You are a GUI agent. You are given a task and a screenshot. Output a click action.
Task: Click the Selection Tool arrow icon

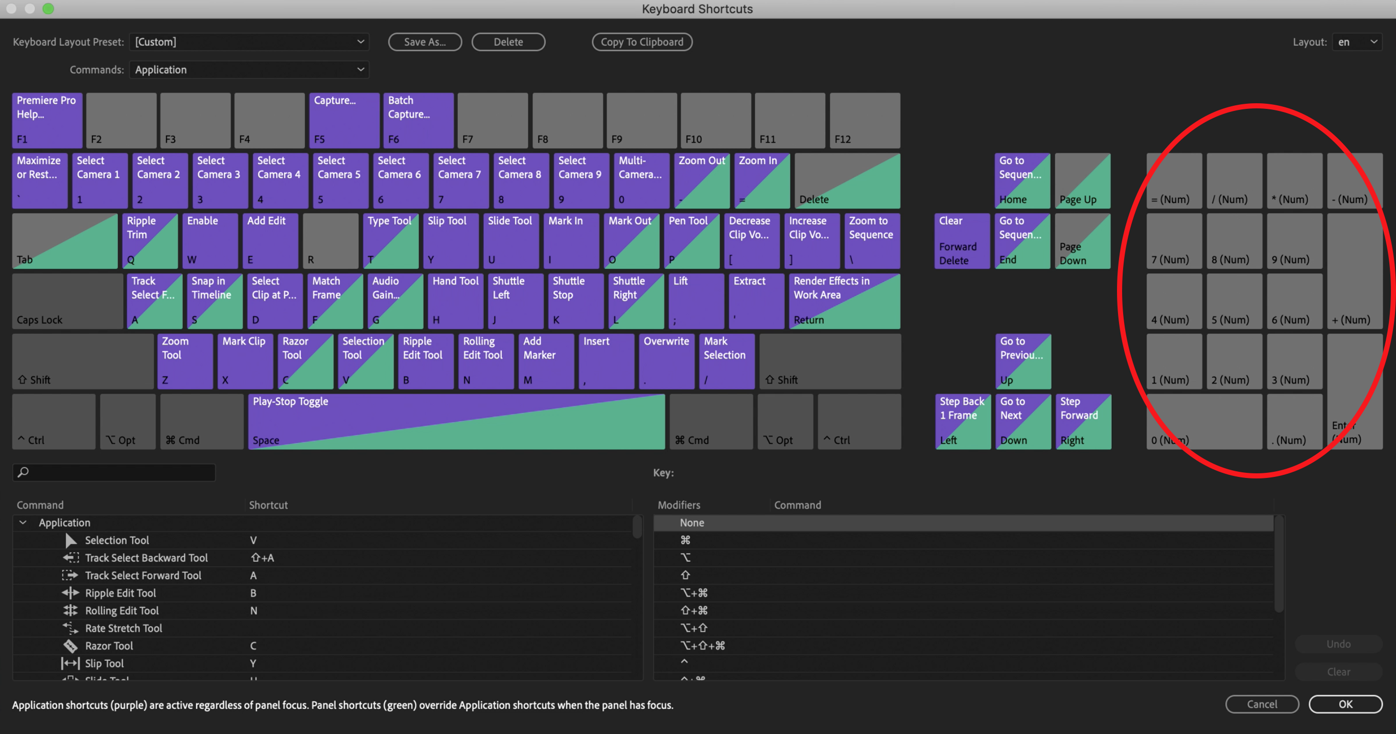click(x=71, y=540)
